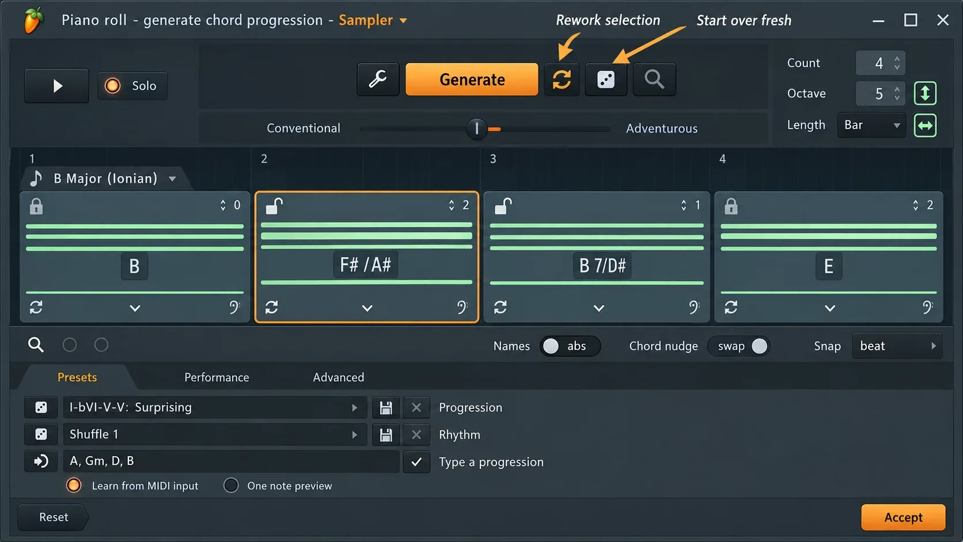Click the regenerate icon on E chord card
963x542 pixels.
click(x=731, y=308)
